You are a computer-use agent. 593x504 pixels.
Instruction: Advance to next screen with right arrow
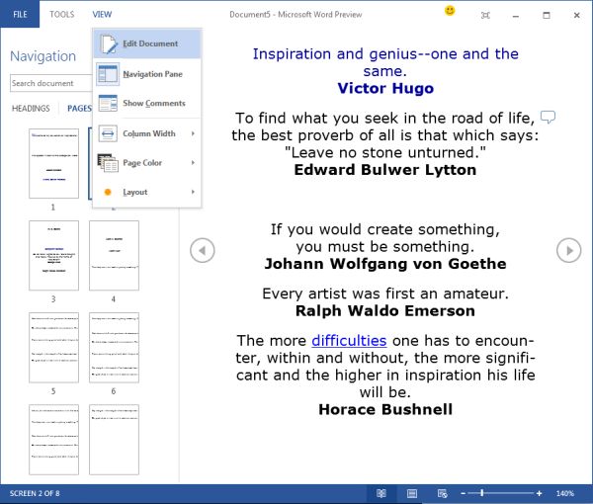[x=568, y=251]
